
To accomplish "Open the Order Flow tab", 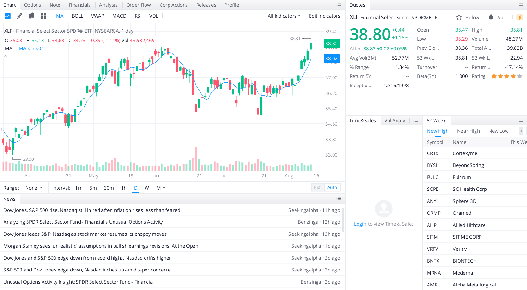I will click(x=138, y=5).
